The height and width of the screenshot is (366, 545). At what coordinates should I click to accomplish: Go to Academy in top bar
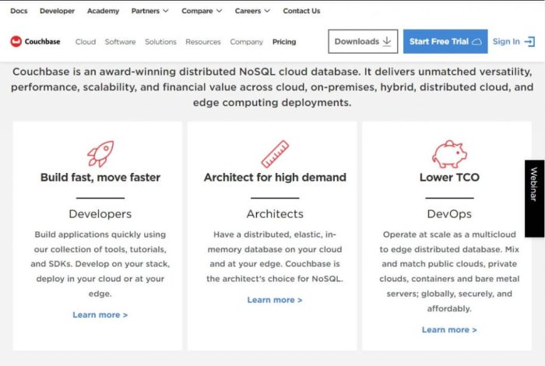(103, 11)
